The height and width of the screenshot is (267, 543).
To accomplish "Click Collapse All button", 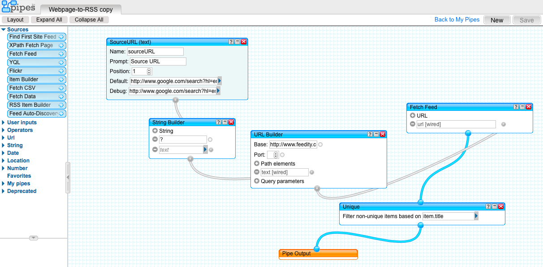I will 89,20.
